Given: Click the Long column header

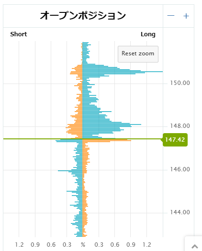Looking at the screenshot, I should 148,34.
